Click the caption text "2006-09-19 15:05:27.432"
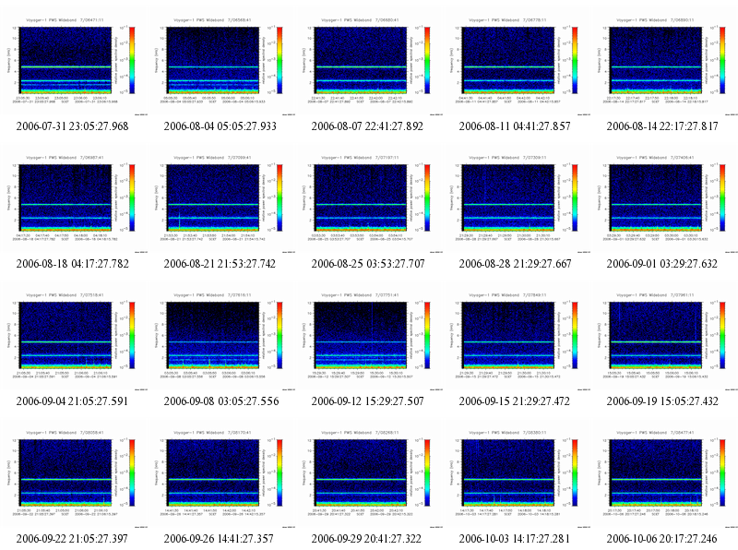Image resolution: width=738 pixels, height=550 pixels. (662, 401)
